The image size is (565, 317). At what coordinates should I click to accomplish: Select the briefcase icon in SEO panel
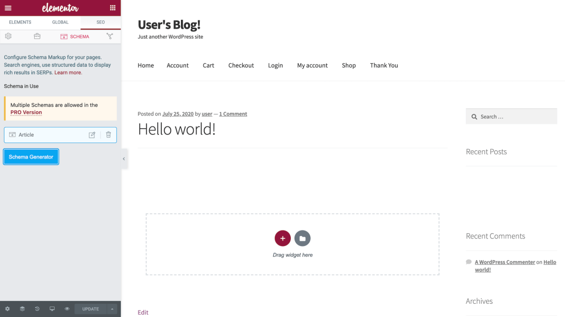[37, 36]
